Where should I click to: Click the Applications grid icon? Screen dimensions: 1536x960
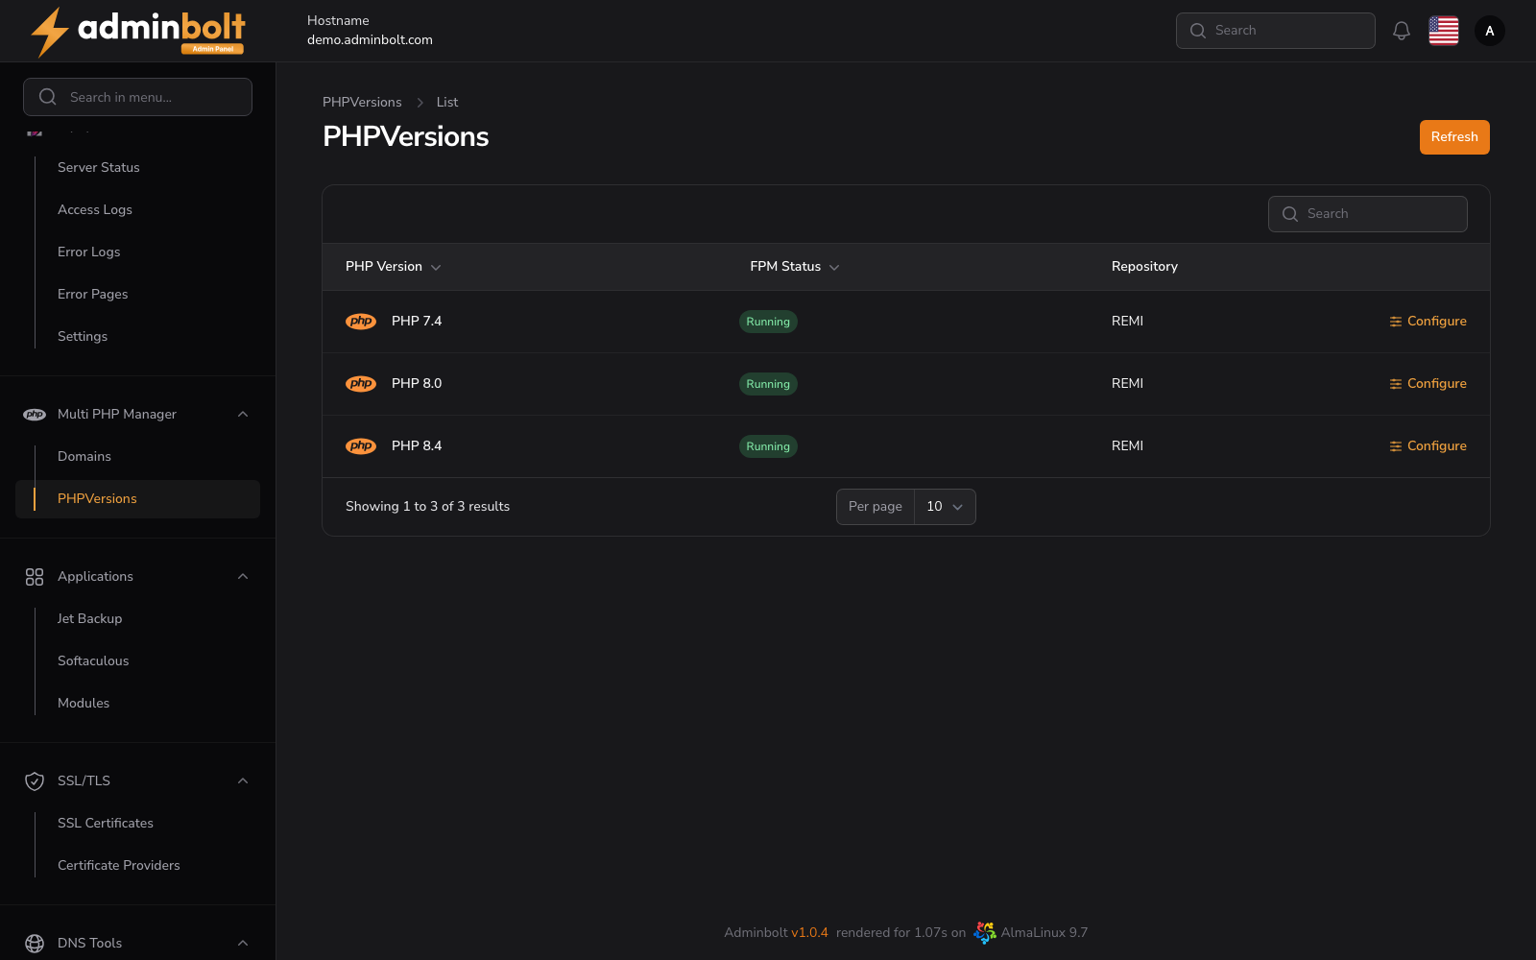click(x=35, y=577)
